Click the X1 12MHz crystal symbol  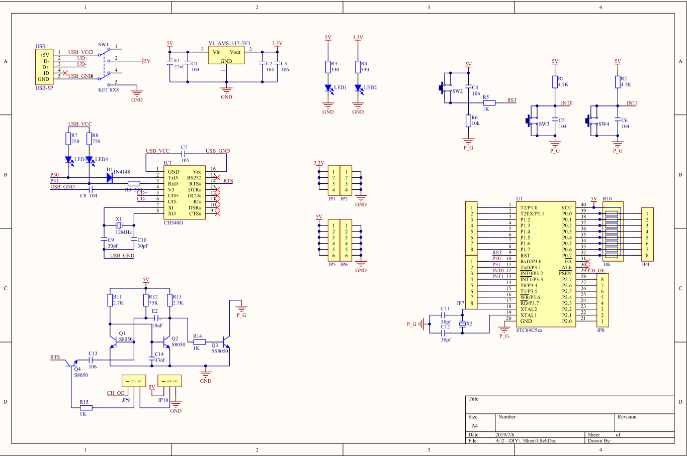119,225
